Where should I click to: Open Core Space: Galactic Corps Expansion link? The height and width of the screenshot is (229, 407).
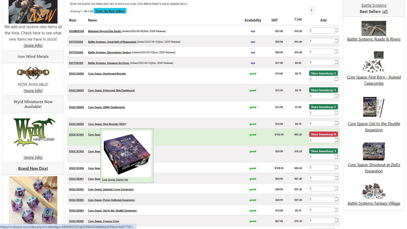111,190
